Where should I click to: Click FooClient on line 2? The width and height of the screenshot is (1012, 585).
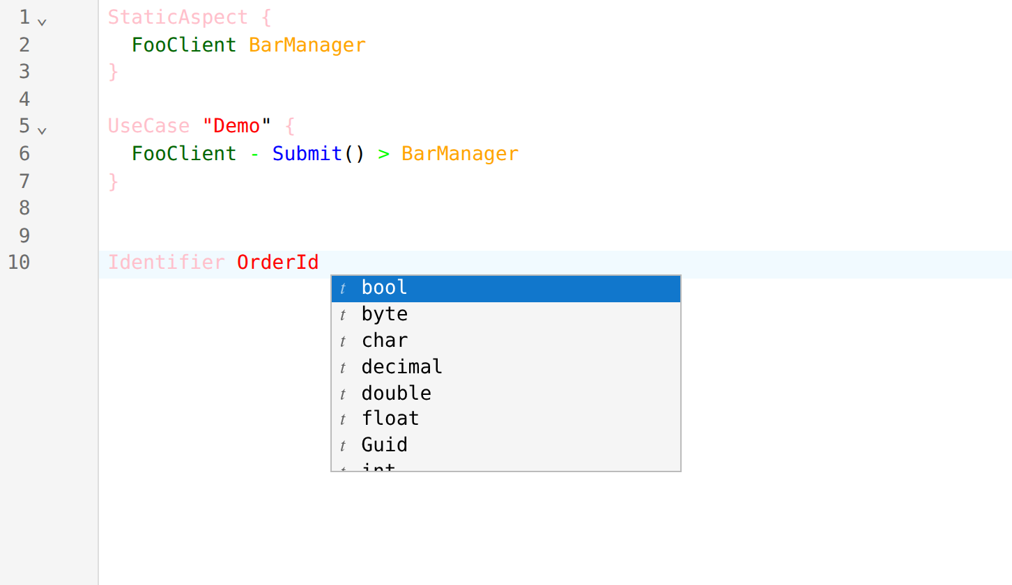coord(184,45)
